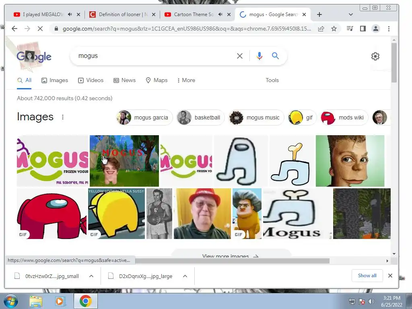Click the share page icon in address bar
The width and height of the screenshot is (412, 309).
coord(321,29)
